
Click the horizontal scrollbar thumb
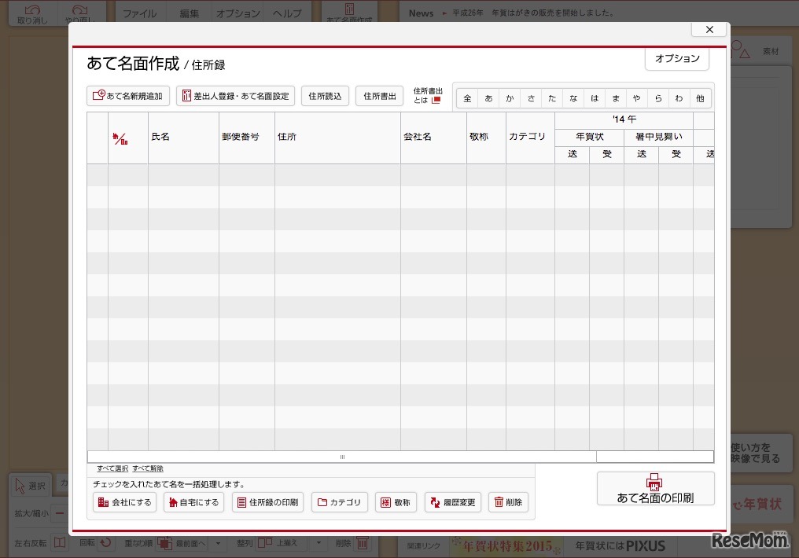342,457
